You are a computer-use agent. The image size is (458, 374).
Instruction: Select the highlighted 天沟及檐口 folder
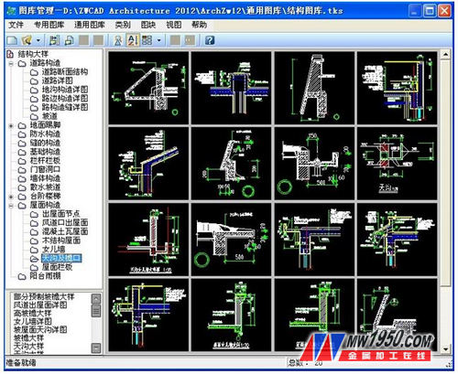tap(61, 259)
